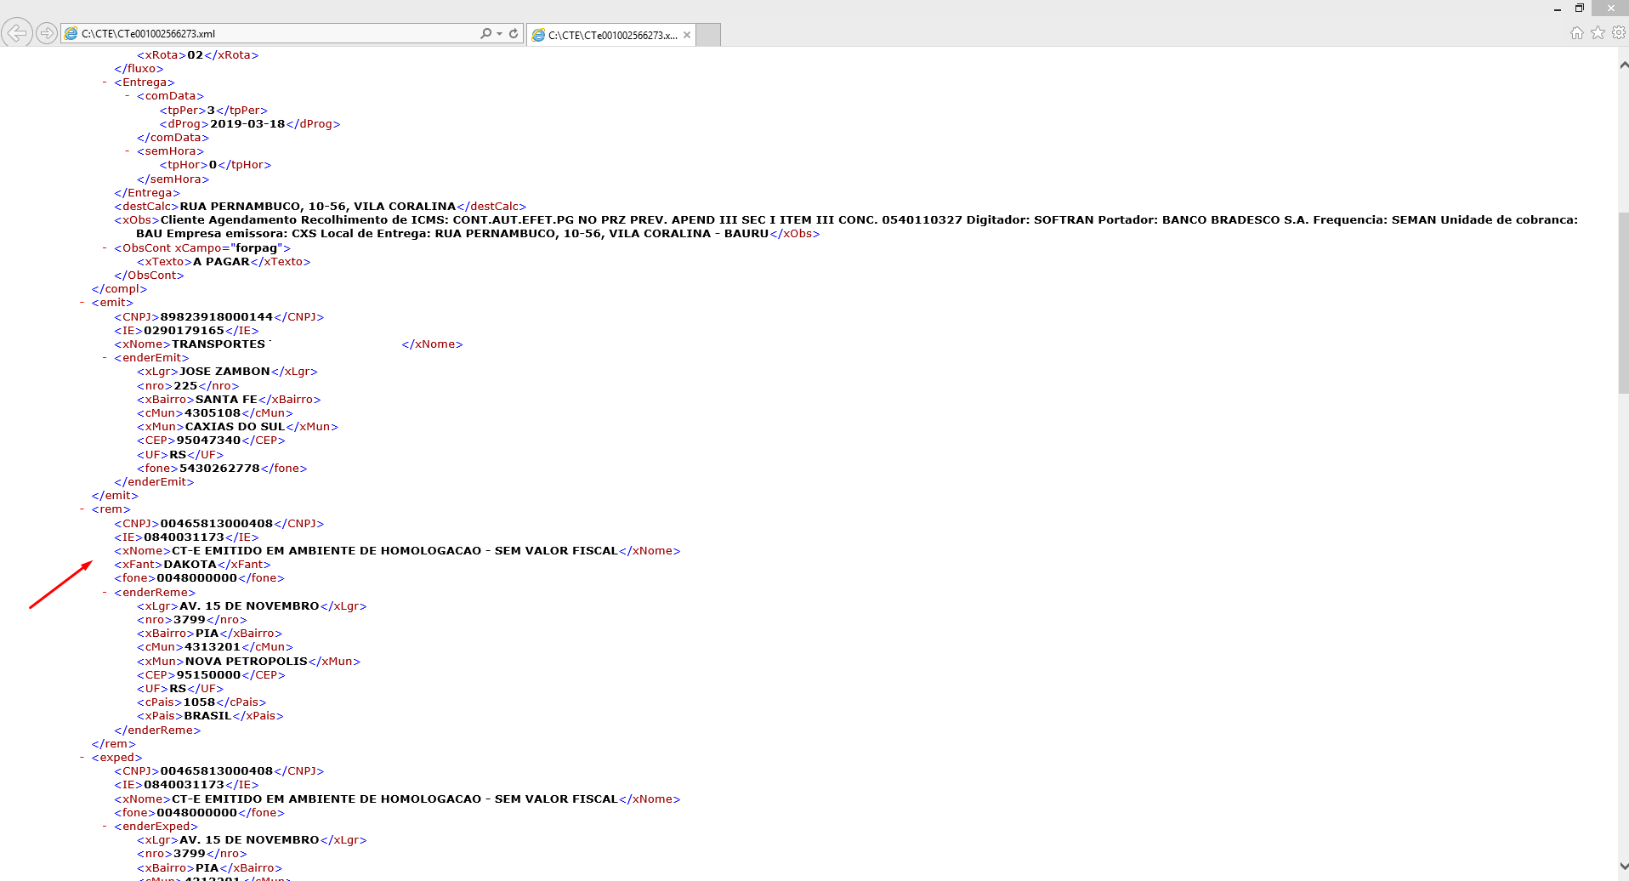Close the CTe001002566273 tab
1629x881 pixels.
pos(687,35)
